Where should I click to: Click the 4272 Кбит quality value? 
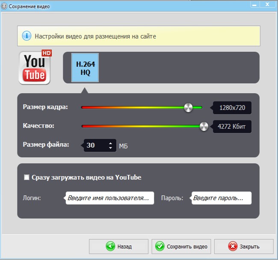click(232, 127)
